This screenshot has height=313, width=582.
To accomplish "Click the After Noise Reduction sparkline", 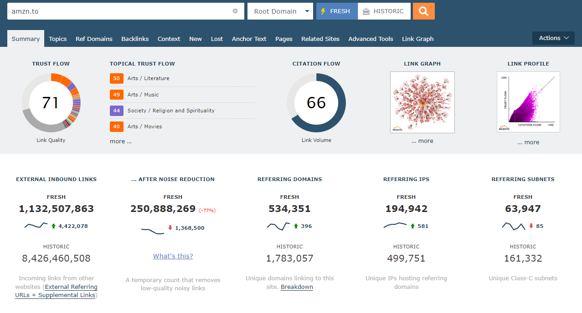I will pos(153,231).
